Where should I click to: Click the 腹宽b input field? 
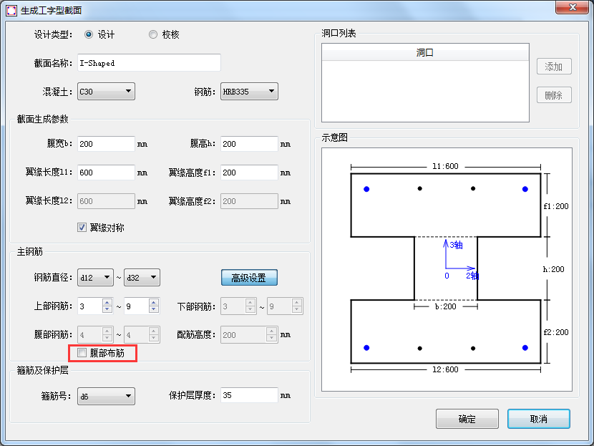[106, 144]
